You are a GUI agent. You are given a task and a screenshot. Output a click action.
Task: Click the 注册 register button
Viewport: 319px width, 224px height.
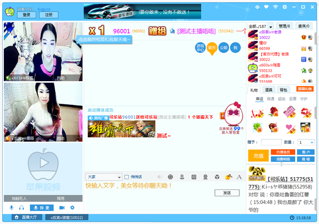tap(48, 15)
